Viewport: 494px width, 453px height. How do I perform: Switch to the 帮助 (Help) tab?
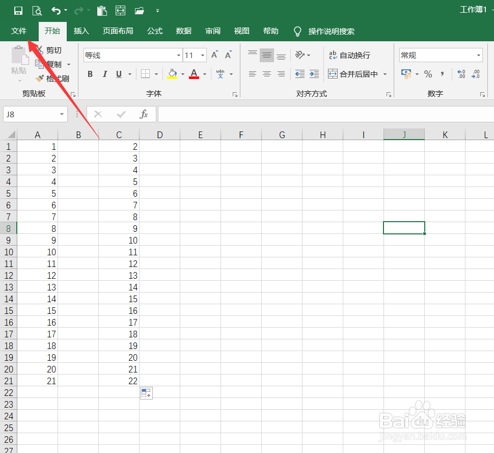click(x=270, y=31)
